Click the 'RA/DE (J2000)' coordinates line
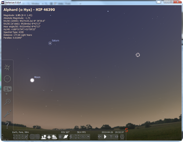This screenshot has height=142, width=183. click(24, 21)
